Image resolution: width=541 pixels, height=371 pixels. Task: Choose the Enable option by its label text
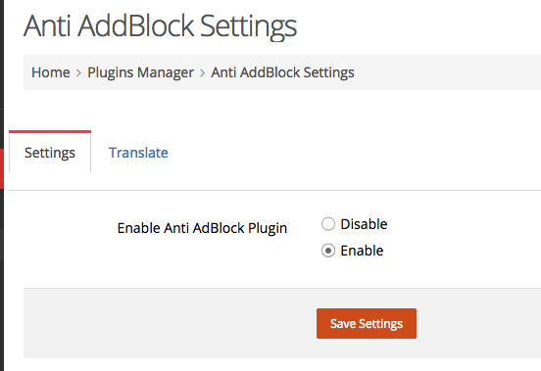tap(362, 251)
